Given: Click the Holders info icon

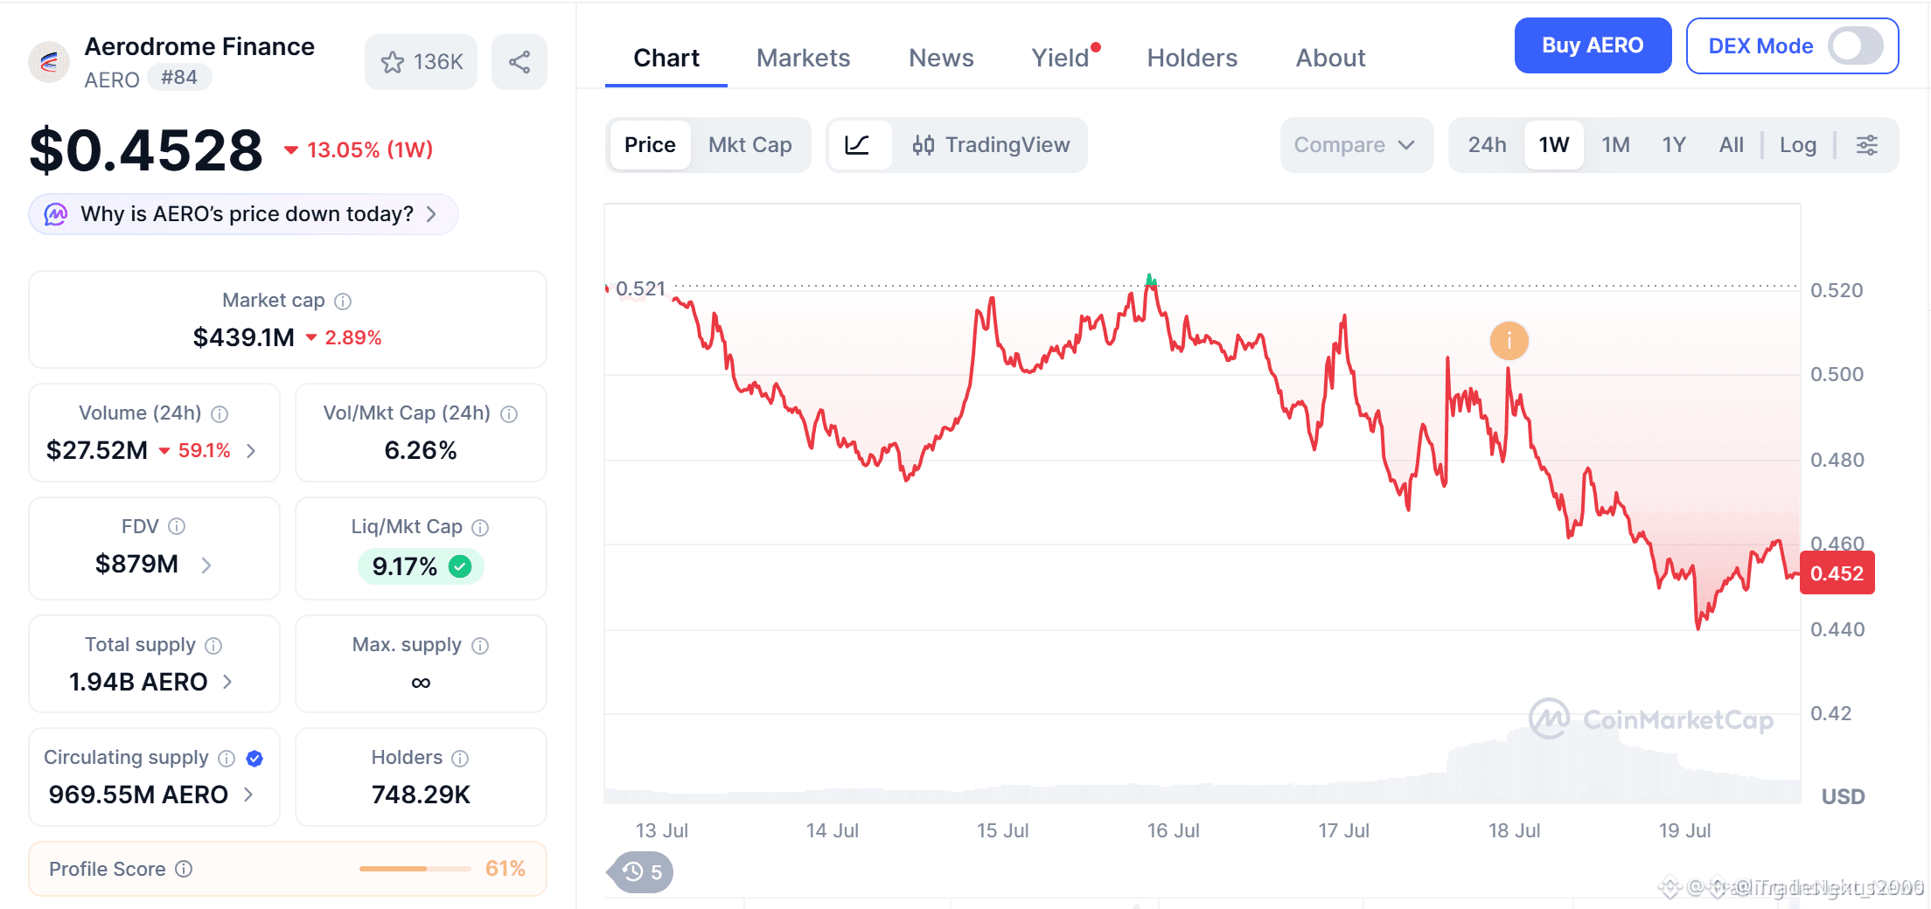Looking at the screenshot, I should [460, 759].
